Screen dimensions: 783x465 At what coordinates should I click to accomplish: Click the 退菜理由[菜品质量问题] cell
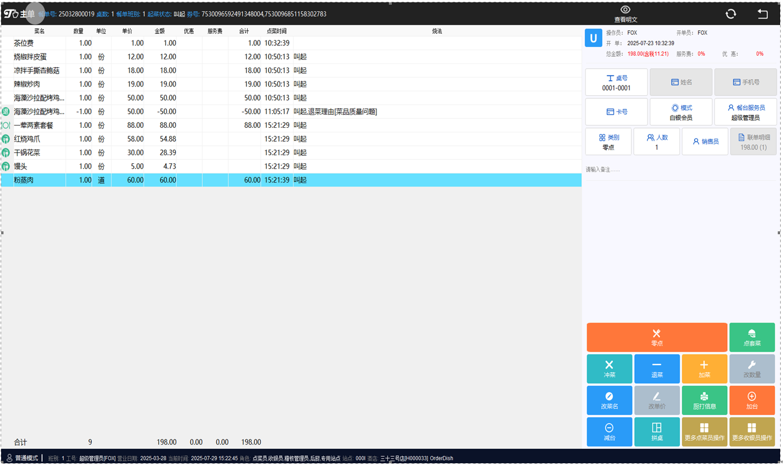pos(335,112)
